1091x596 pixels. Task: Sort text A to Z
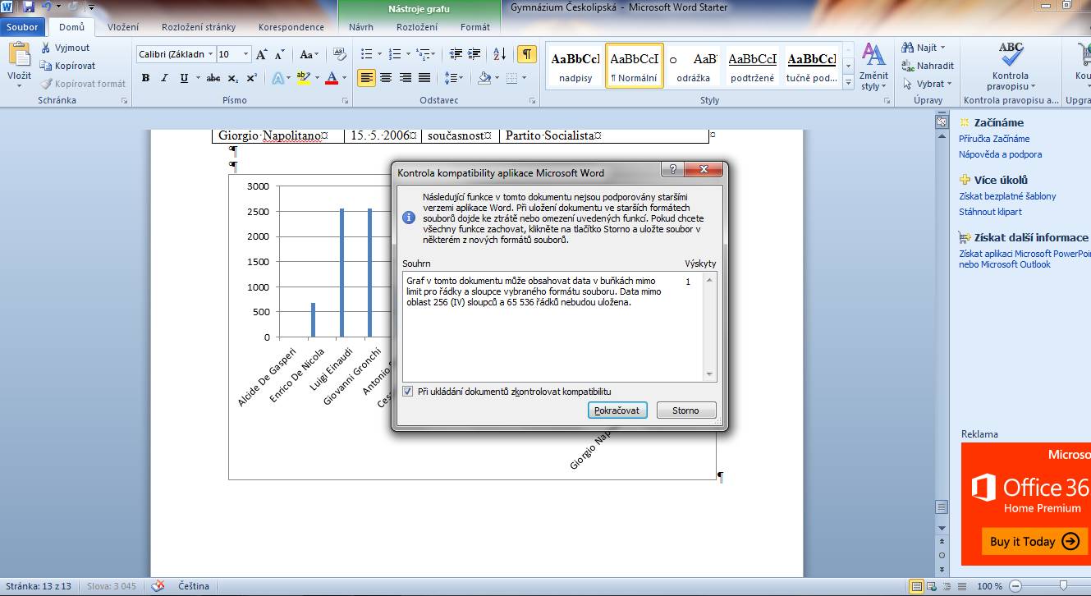tap(500, 54)
